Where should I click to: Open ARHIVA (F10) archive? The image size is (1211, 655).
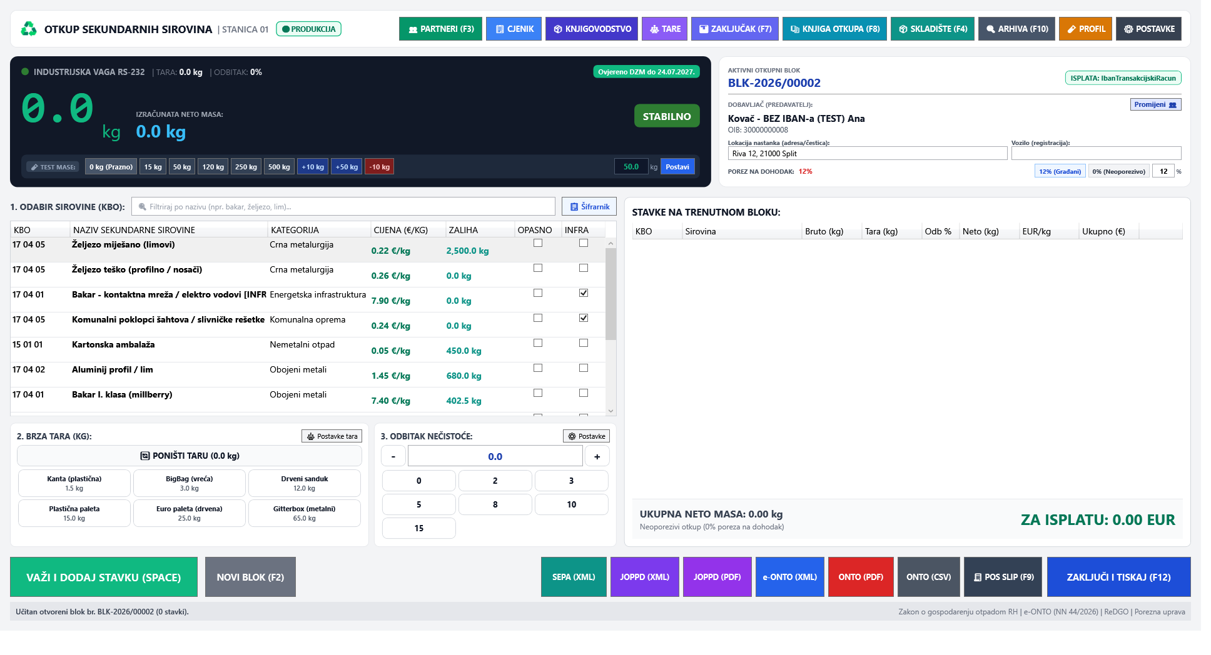(x=1016, y=29)
